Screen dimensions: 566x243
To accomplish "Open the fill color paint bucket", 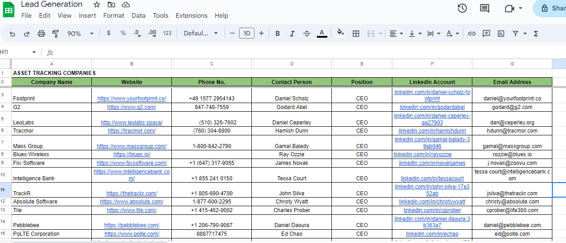I will 341,33.
